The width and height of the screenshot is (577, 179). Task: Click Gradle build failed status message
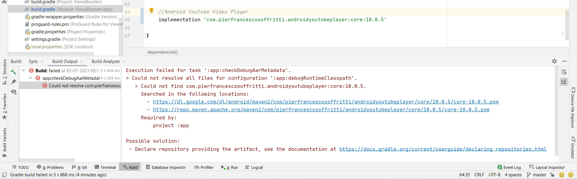[58, 175]
